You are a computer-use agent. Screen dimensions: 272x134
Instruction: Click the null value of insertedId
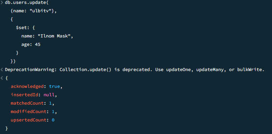[x=49, y=95]
